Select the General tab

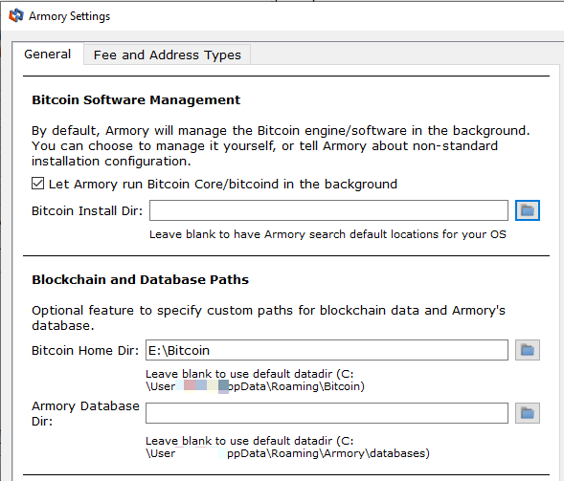48,55
